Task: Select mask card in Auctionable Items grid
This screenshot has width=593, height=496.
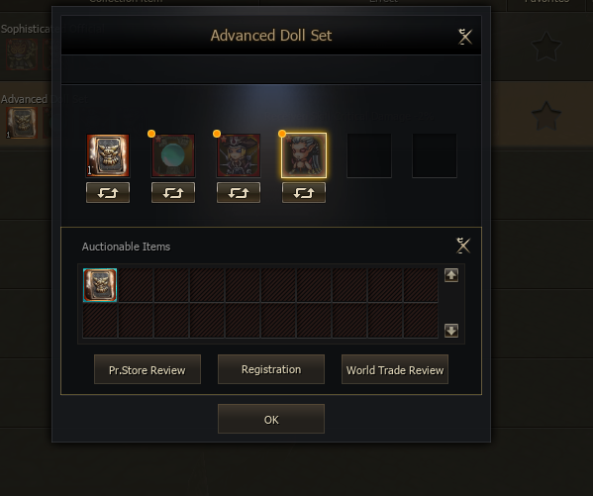Action: coord(100,285)
